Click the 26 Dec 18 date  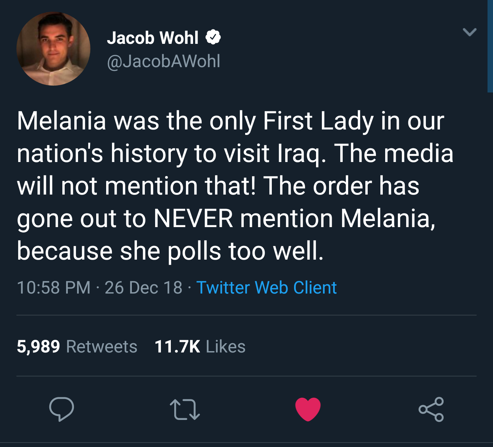tap(143, 287)
